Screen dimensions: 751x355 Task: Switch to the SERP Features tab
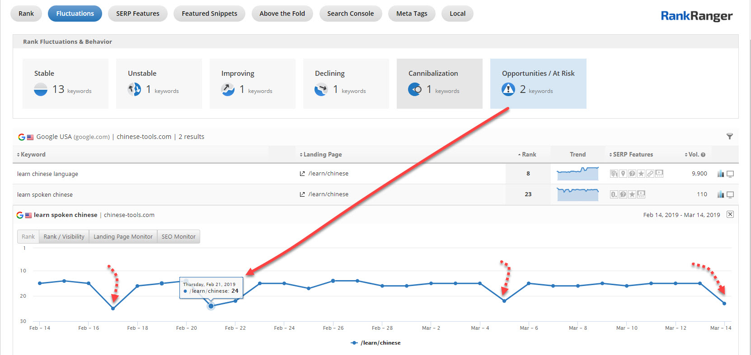click(x=138, y=14)
